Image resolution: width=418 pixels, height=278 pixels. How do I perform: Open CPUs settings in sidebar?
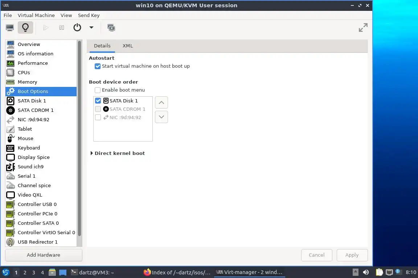pos(41,73)
